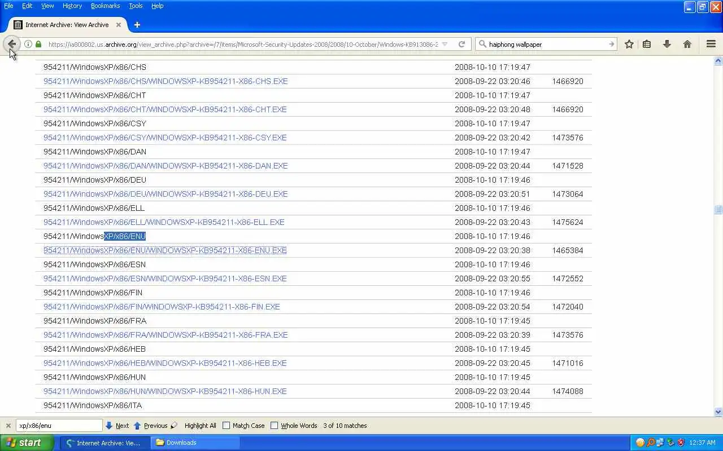This screenshot has width=723, height=451.
Task: Click the scrollbar down arrow
Action: coord(718,412)
